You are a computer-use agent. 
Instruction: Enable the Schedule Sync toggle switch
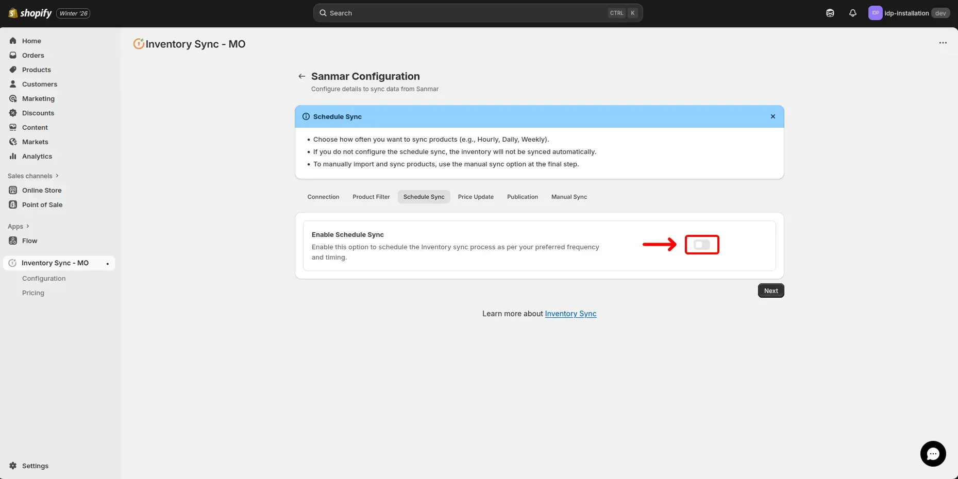(x=701, y=245)
